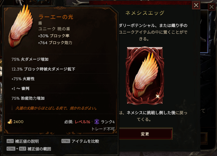Close the ネメシスエッグ panel
The width and height of the screenshot is (217, 156).
coord(196,5)
